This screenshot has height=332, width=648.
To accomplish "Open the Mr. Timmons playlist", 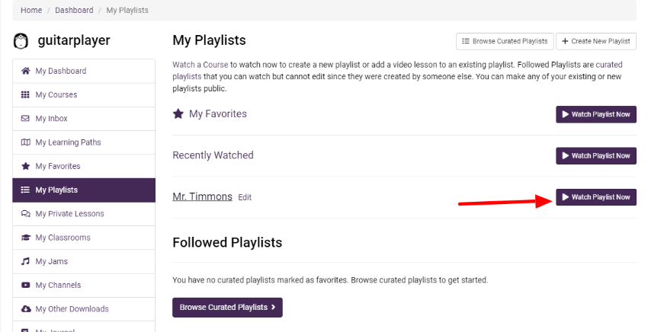I will [x=202, y=196].
